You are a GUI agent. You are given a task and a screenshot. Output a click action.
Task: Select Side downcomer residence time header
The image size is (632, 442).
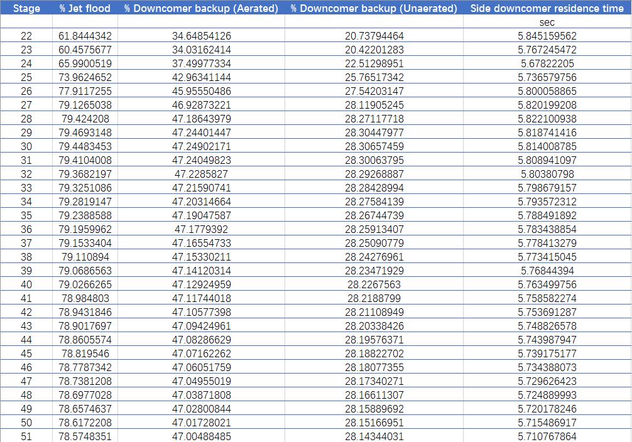click(547, 8)
